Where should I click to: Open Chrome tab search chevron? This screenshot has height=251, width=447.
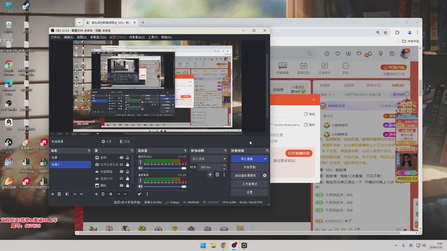(x=79, y=22)
